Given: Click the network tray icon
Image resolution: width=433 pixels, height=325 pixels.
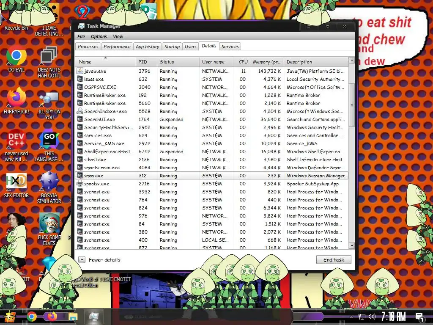Looking at the screenshot, I should (362, 317).
